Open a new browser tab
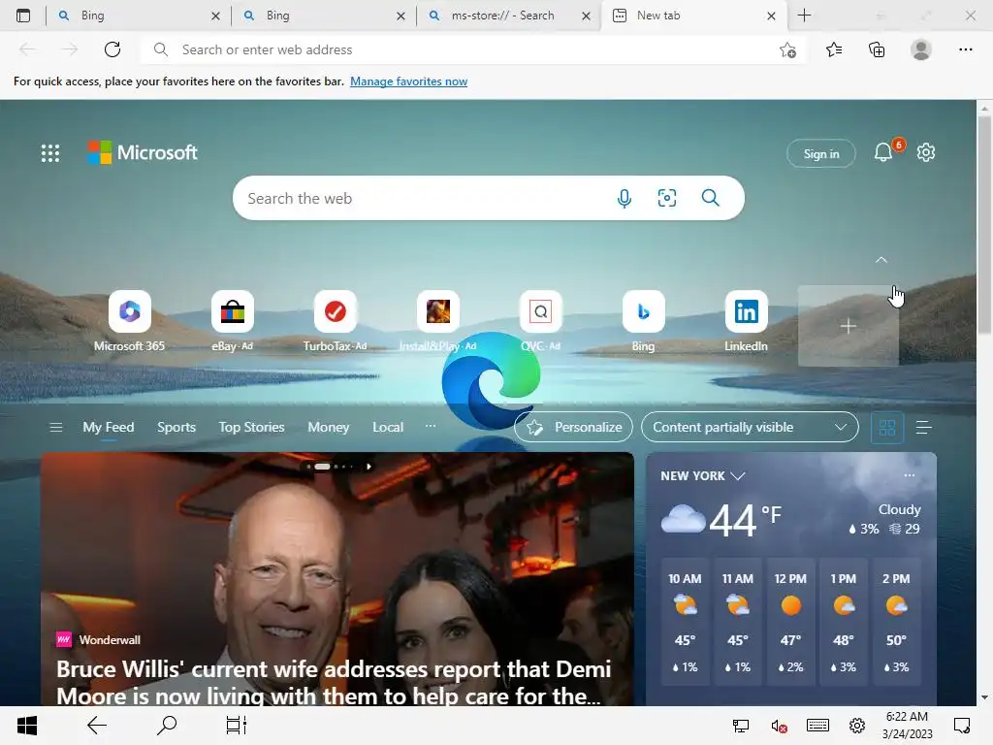This screenshot has width=993, height=745. click(804, 16)
